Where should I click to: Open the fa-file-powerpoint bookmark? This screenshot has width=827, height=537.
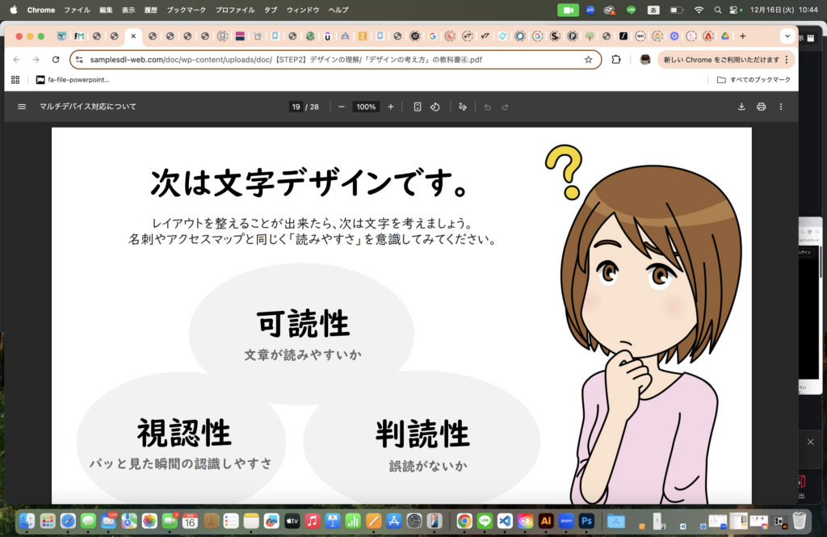pos(73,80)
